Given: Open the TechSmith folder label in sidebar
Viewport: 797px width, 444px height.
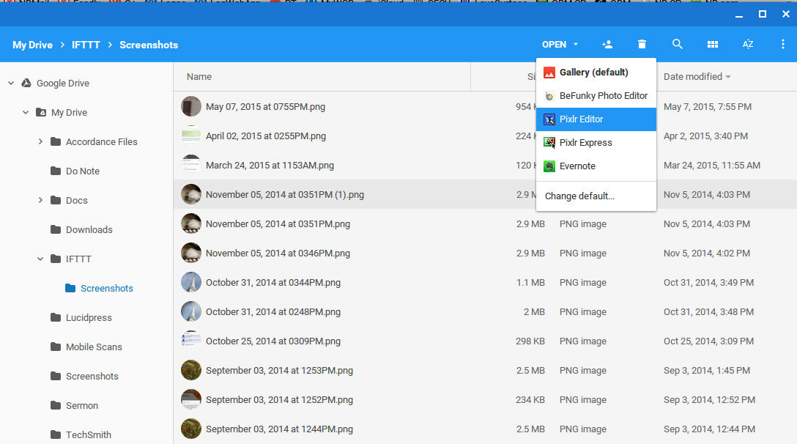Looking at the screenshot, I should [x=89, y=435].
